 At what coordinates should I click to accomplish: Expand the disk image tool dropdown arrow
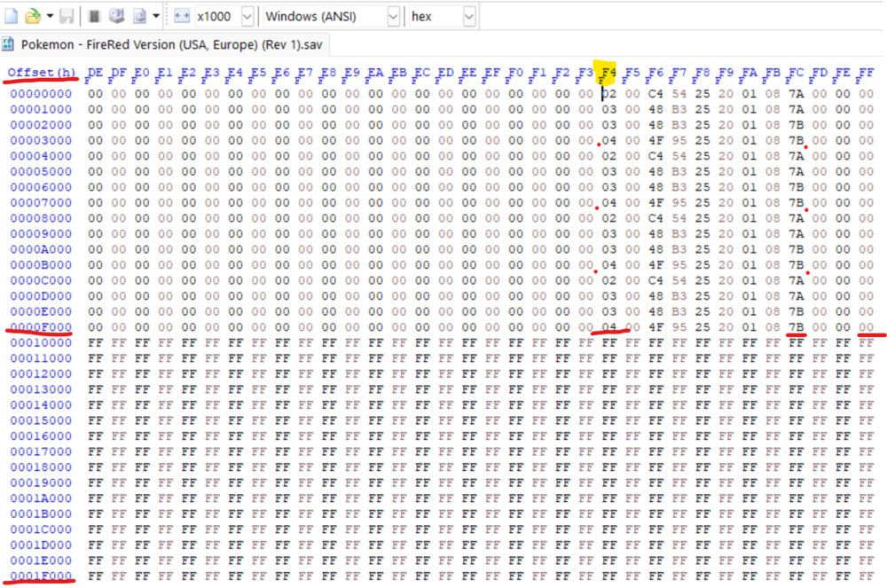[156, 16]
